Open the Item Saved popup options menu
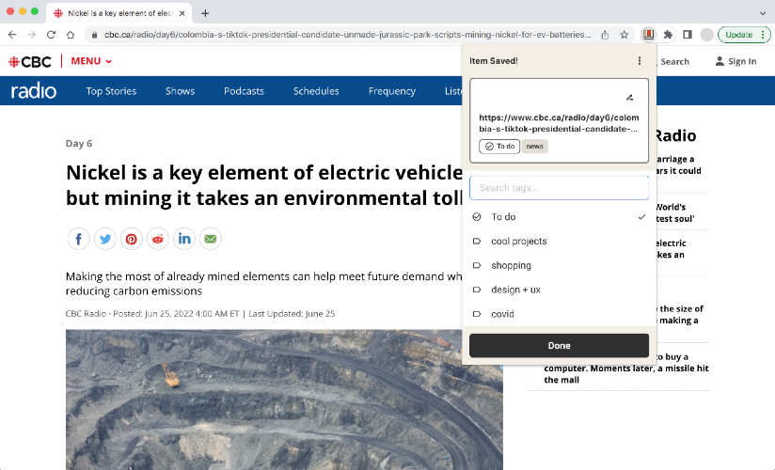Screen dimensions: 775x470 pos(639,61)
